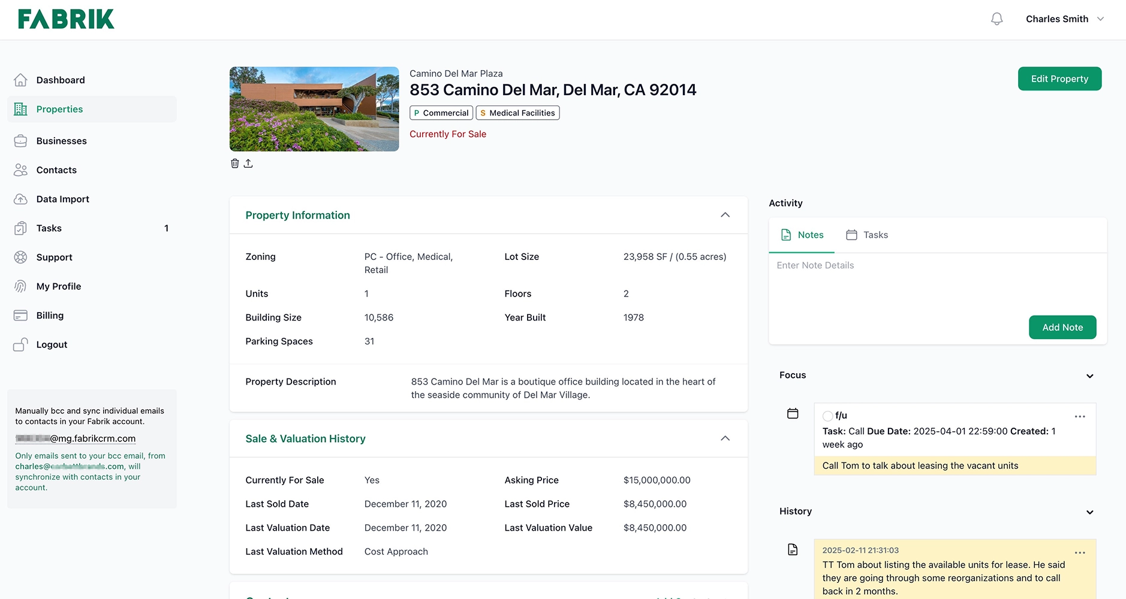This screenshot has height=599, width=1126.
Task: Click the Parking Spaces value 31
Action: coord(369,341)
